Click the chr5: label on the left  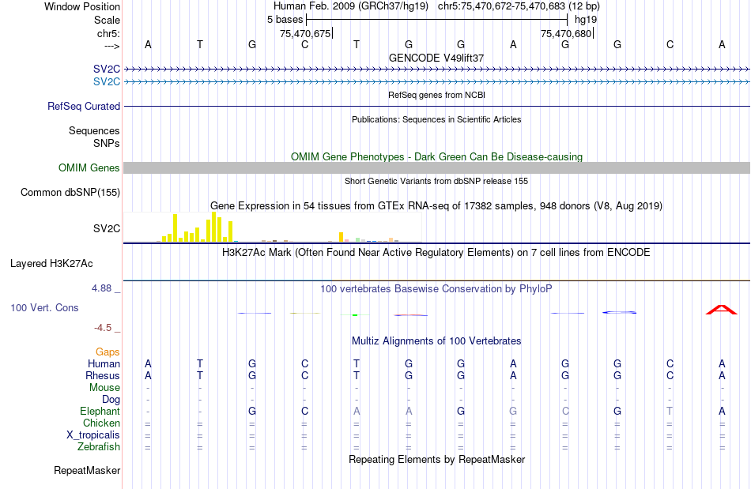point(108,33)
